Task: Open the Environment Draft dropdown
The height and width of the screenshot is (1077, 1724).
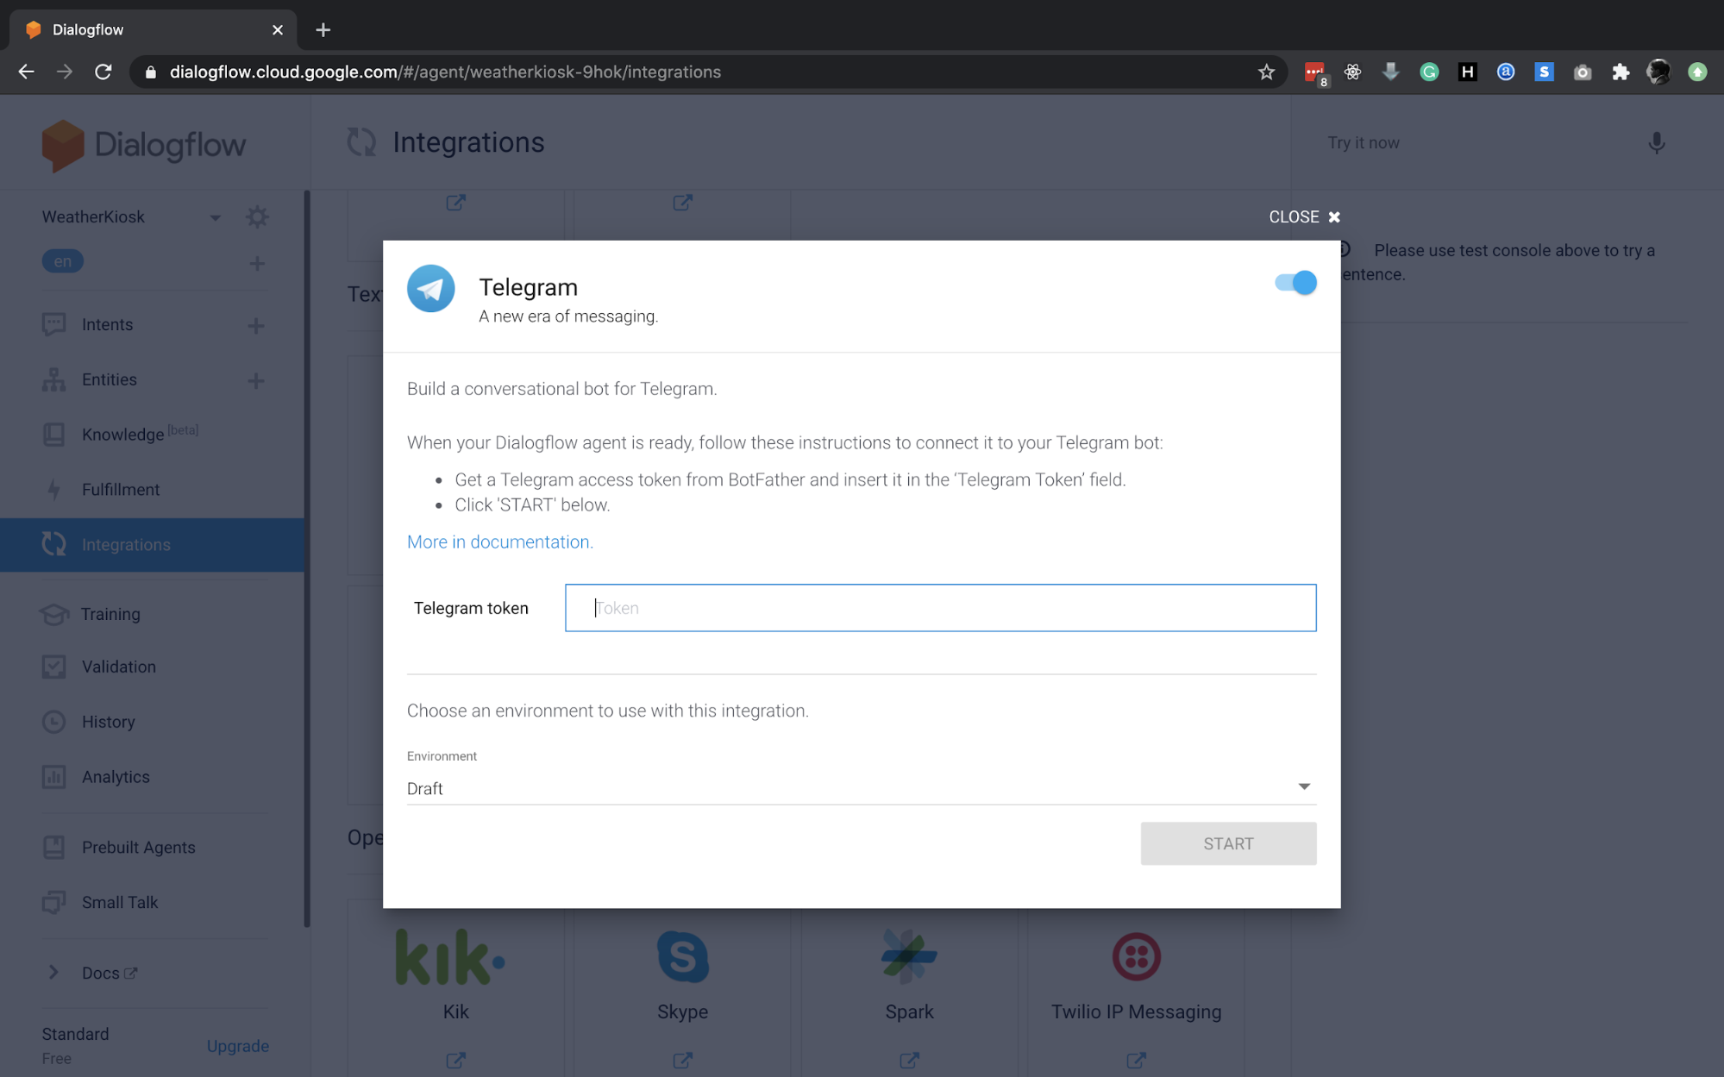Action: pos(861,787)
